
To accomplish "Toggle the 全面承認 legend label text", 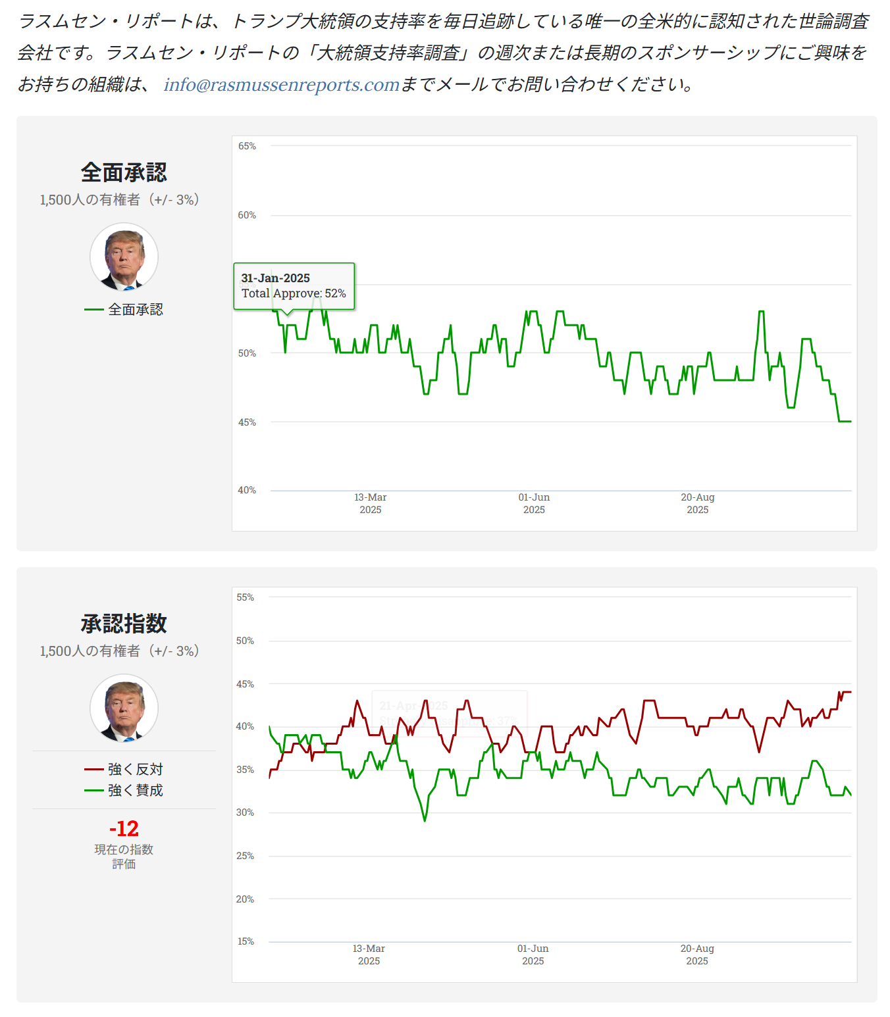I will click(x=136, y=310).
